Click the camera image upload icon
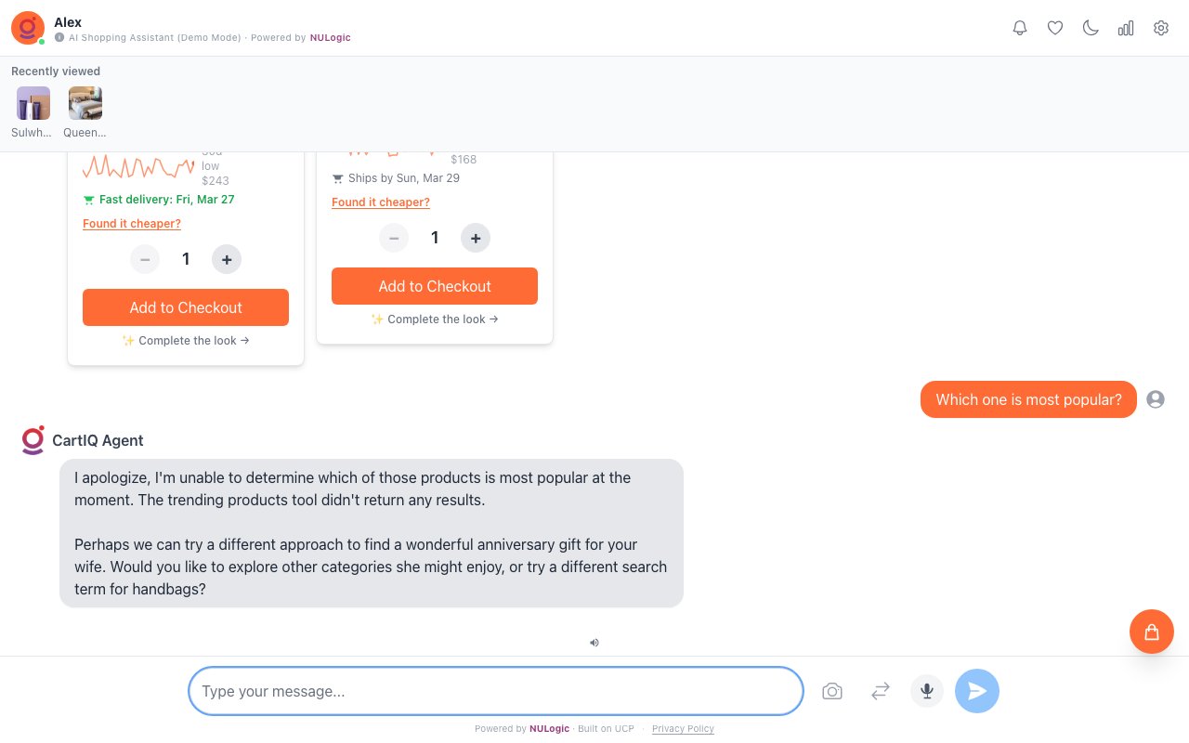Screen dimensions: 1189x743 click(832, 691)
